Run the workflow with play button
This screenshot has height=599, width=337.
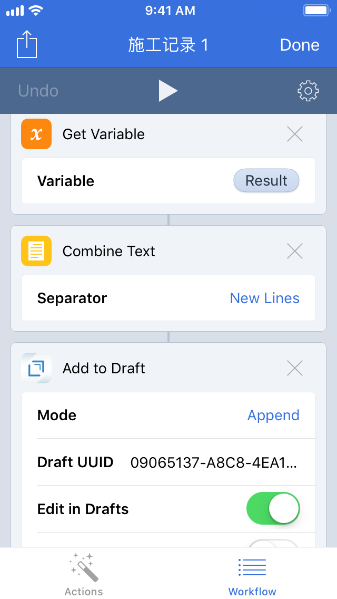click(x=168, y=91)
